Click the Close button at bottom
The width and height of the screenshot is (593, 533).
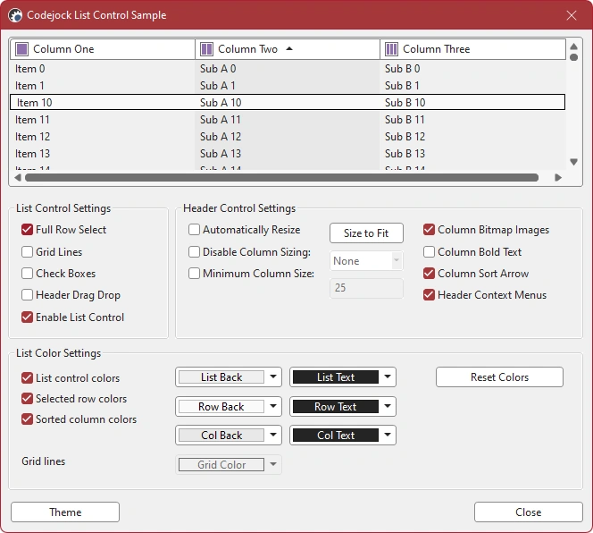click(528, 512)
